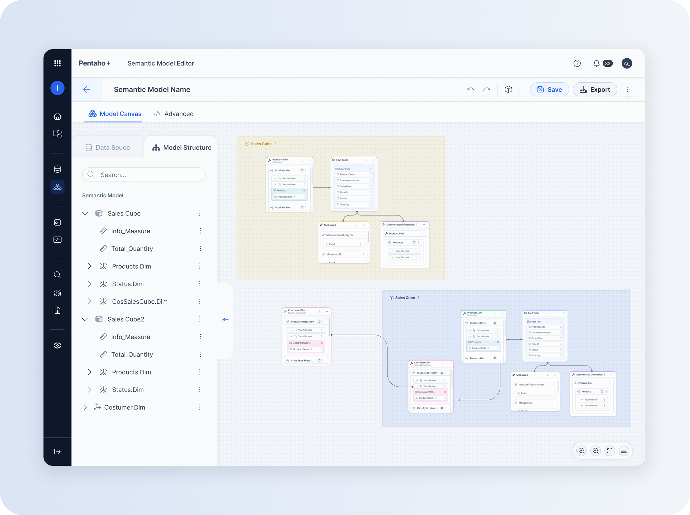Go to Home in the sidebar
This screenshot has height=515, width=690.
(57, 116)
